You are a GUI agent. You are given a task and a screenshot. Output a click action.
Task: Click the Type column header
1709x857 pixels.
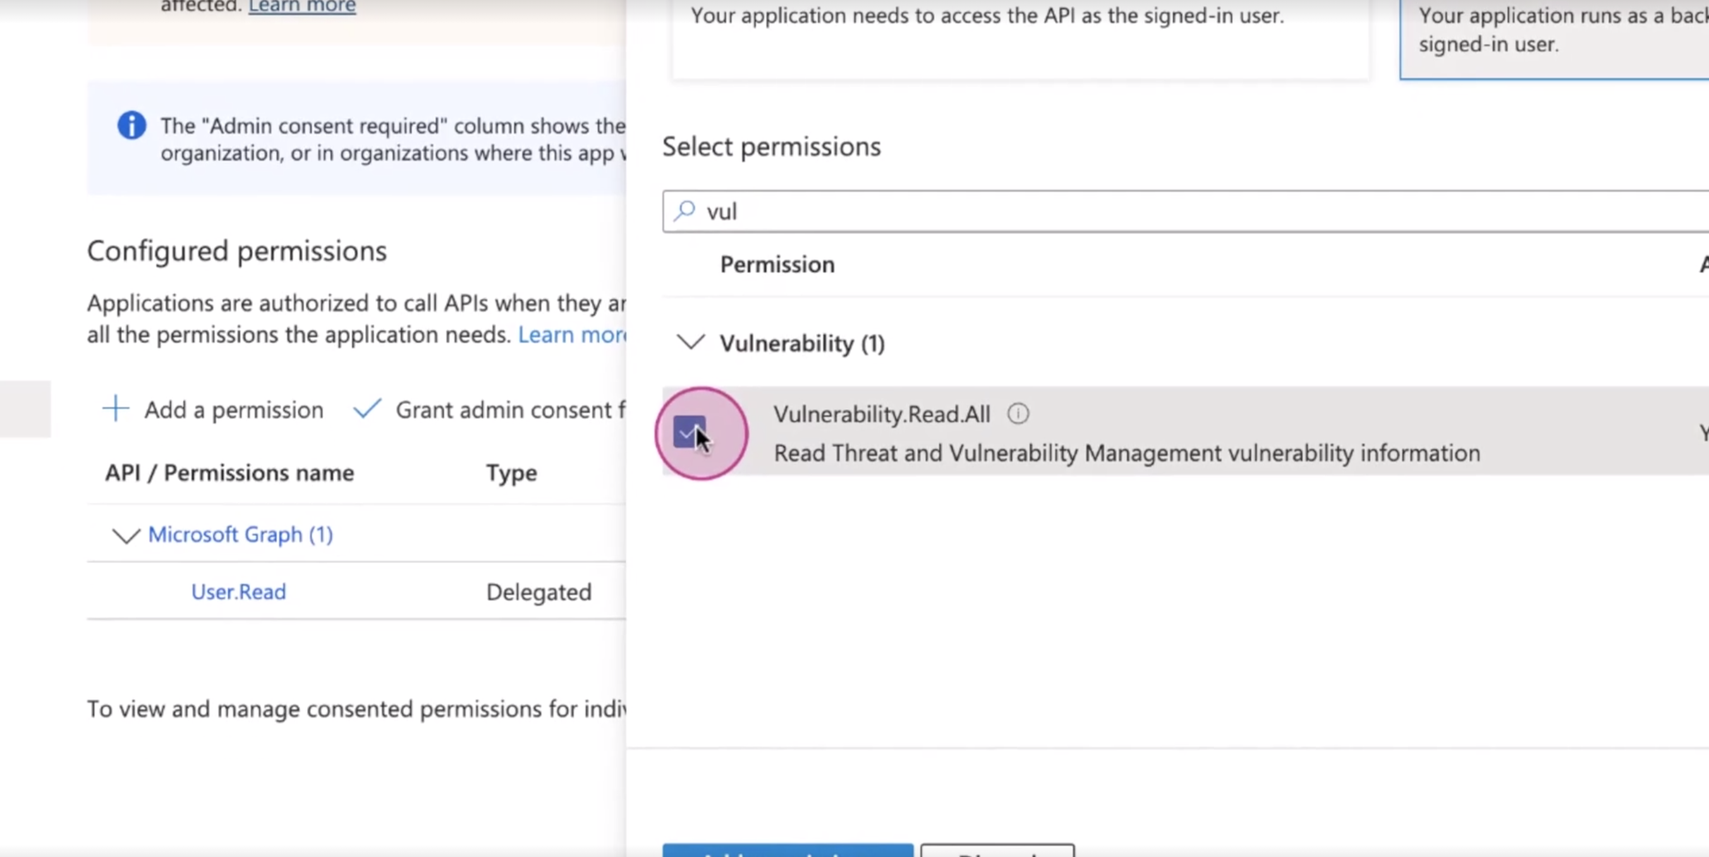511,473
